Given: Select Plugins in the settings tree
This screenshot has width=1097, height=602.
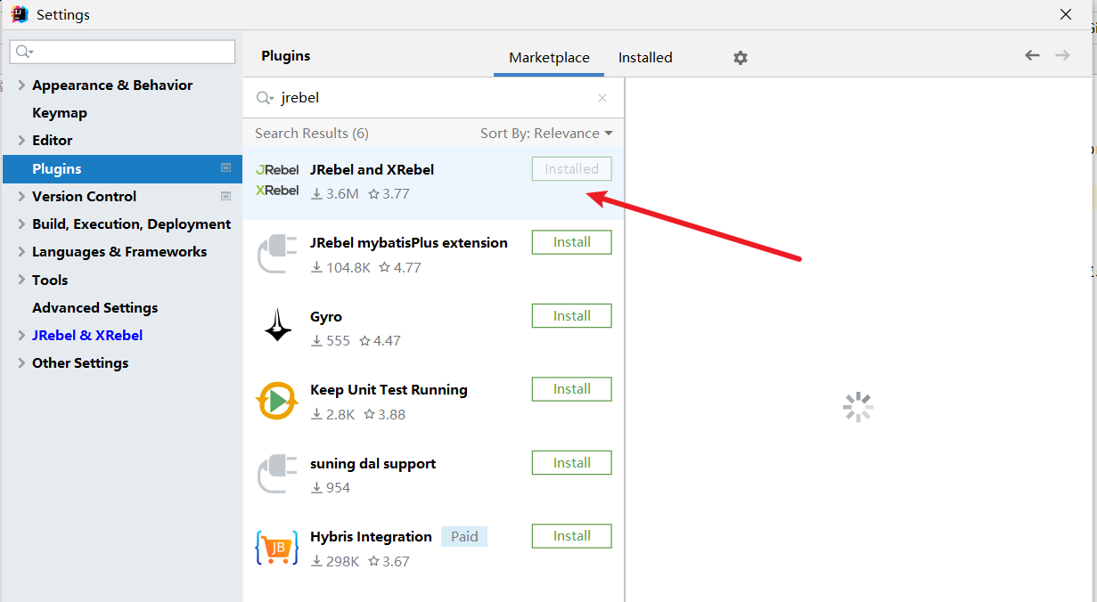Looking at the screenshot, I should point(122,168).
